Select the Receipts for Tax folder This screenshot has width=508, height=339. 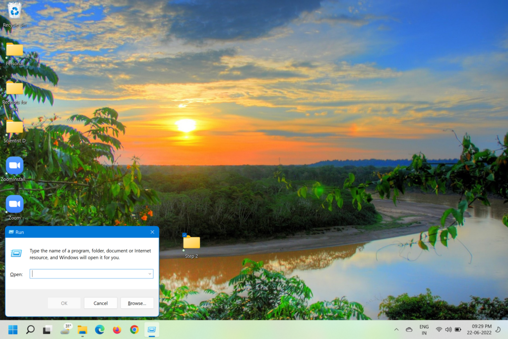tap(14, 88)
